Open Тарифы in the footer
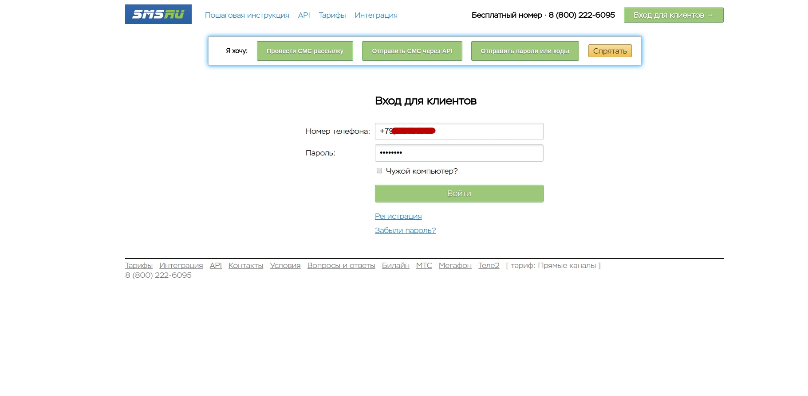 pyautogui.click(x=139, y=265)
